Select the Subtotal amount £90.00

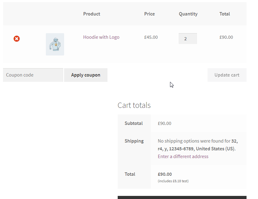pyautogui.click(x=164, y=123)
